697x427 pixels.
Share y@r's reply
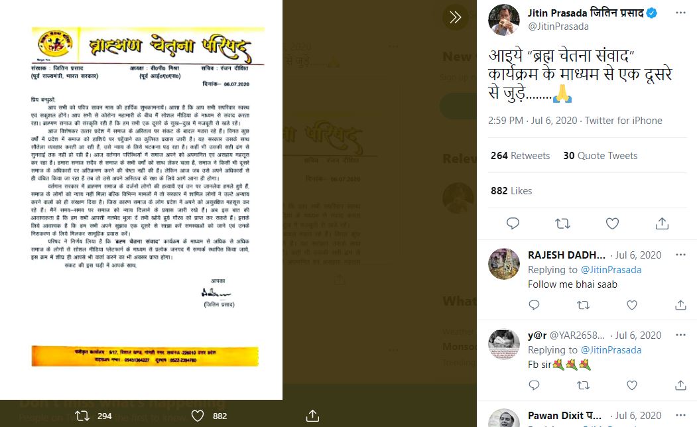(x=680, y=385)
